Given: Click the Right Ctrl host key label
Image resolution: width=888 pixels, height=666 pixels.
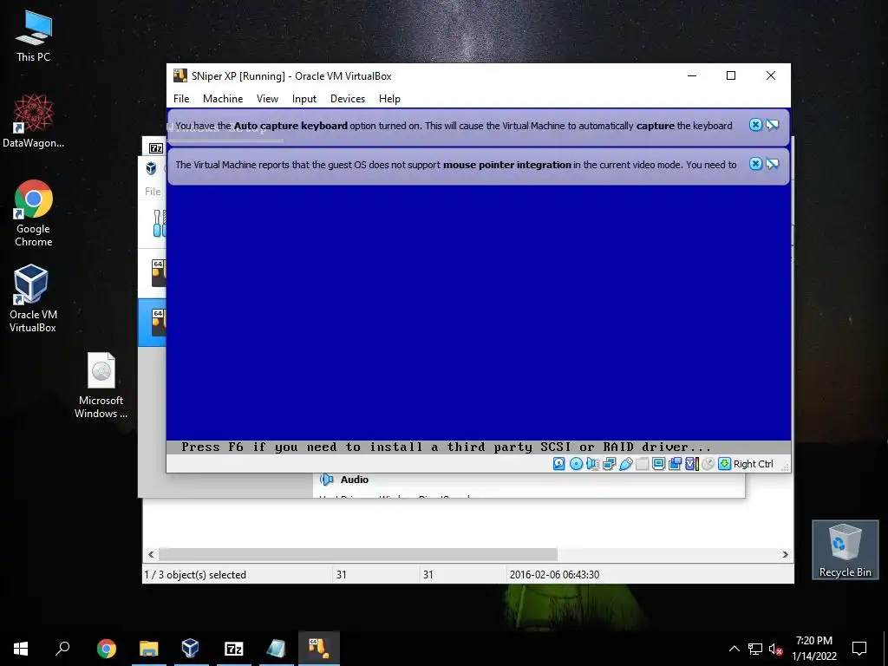Looking at the screenshot, I should point(754,464).
